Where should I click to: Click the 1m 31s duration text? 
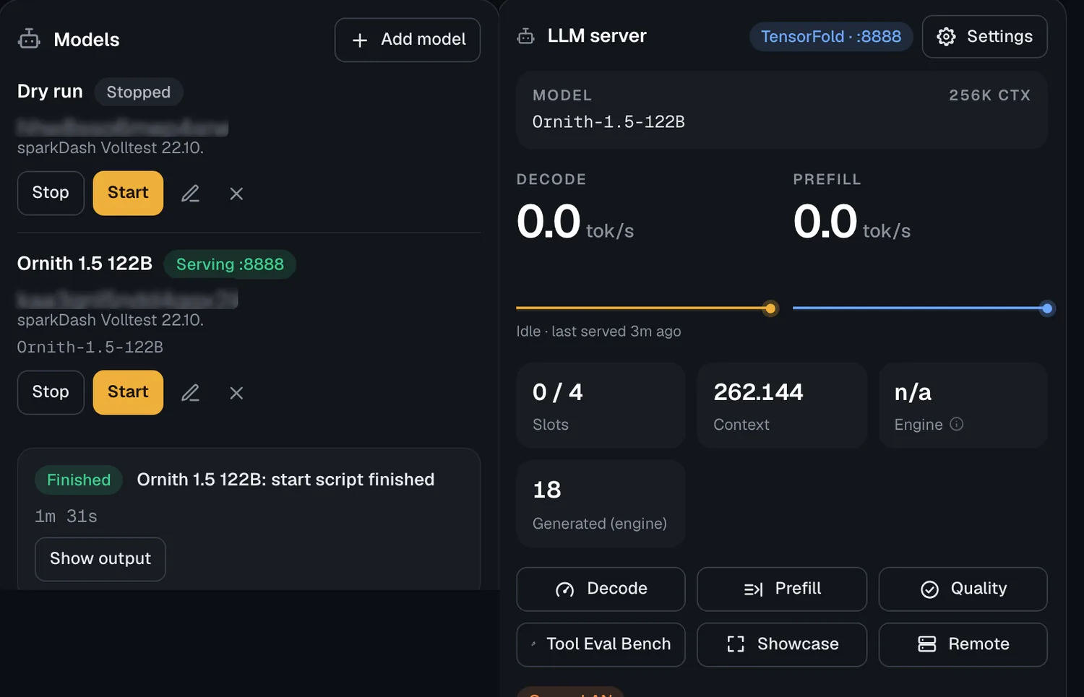tap(66, 516)
